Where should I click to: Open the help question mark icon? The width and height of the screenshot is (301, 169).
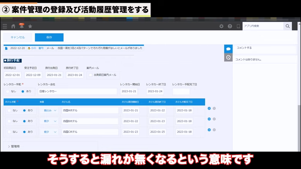tap(230, 26)
